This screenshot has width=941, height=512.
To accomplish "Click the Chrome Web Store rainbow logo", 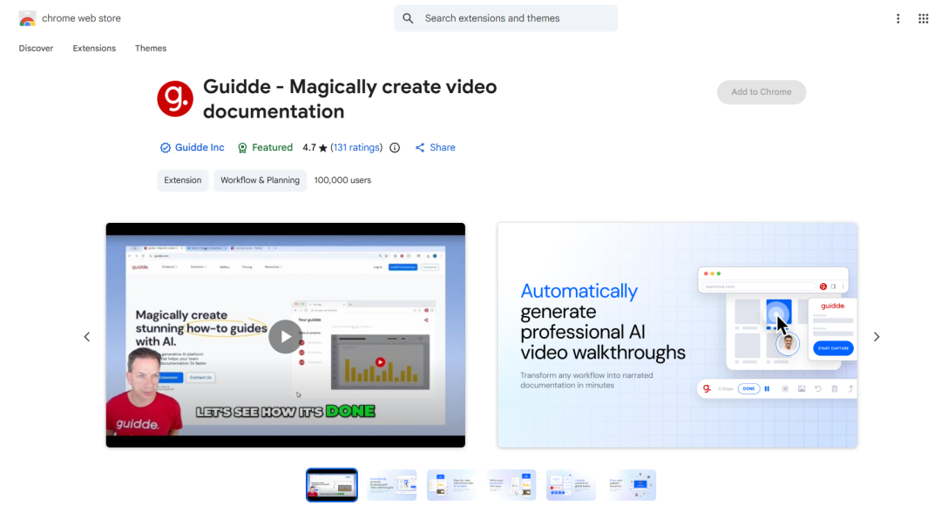I will (27, 18).
